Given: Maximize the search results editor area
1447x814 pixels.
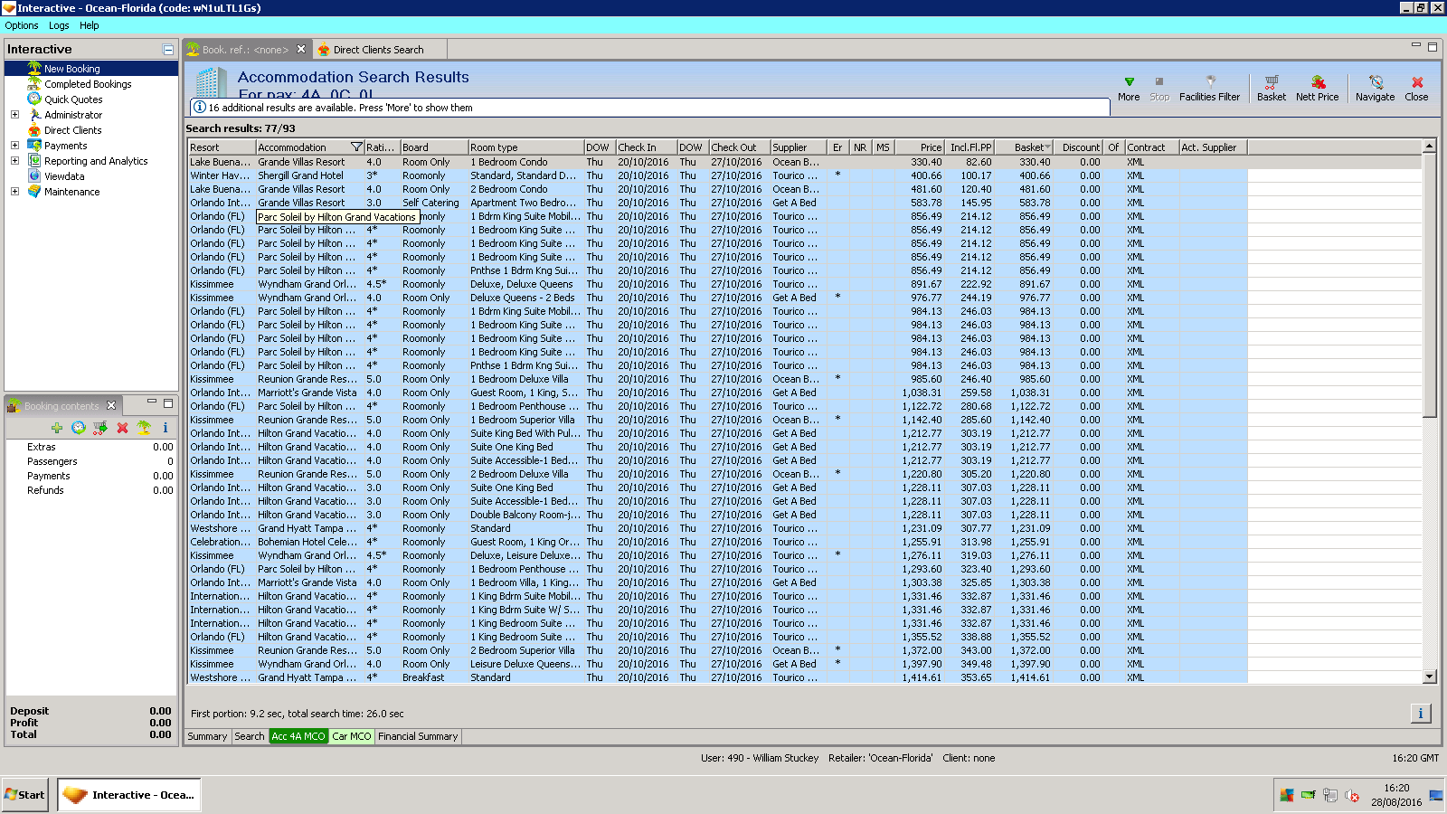Looking at the screenshot, I should coord(1433,46).
